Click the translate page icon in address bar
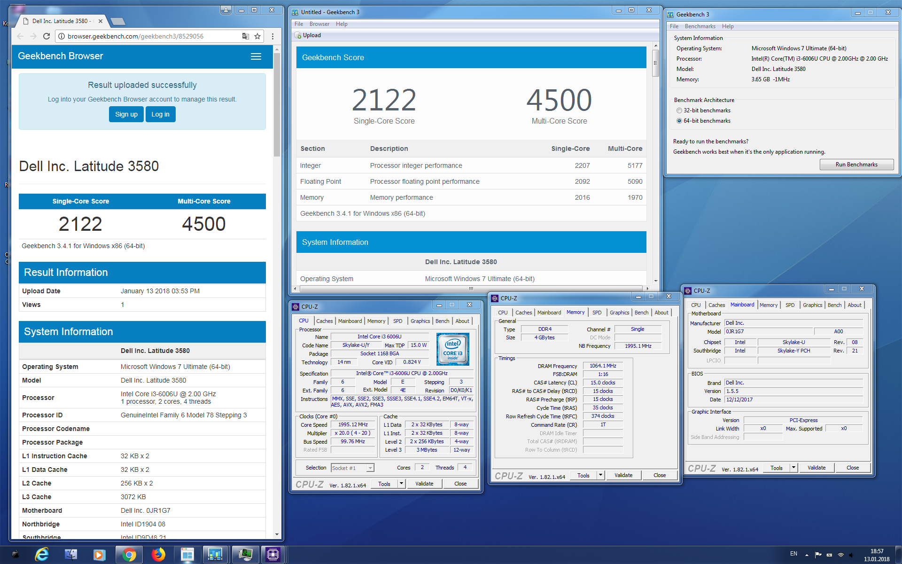This screenshot has height=564, width=902. click(x=245, y=36)
